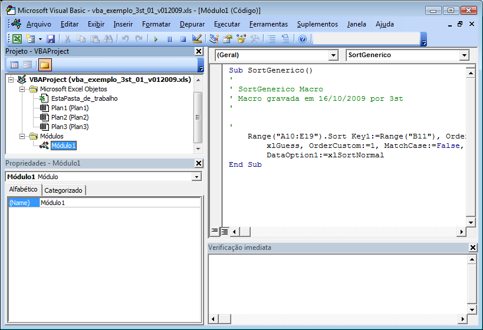The image size is (483, 330).
Task: Toggle Design Mode icon
Action: 197,39
